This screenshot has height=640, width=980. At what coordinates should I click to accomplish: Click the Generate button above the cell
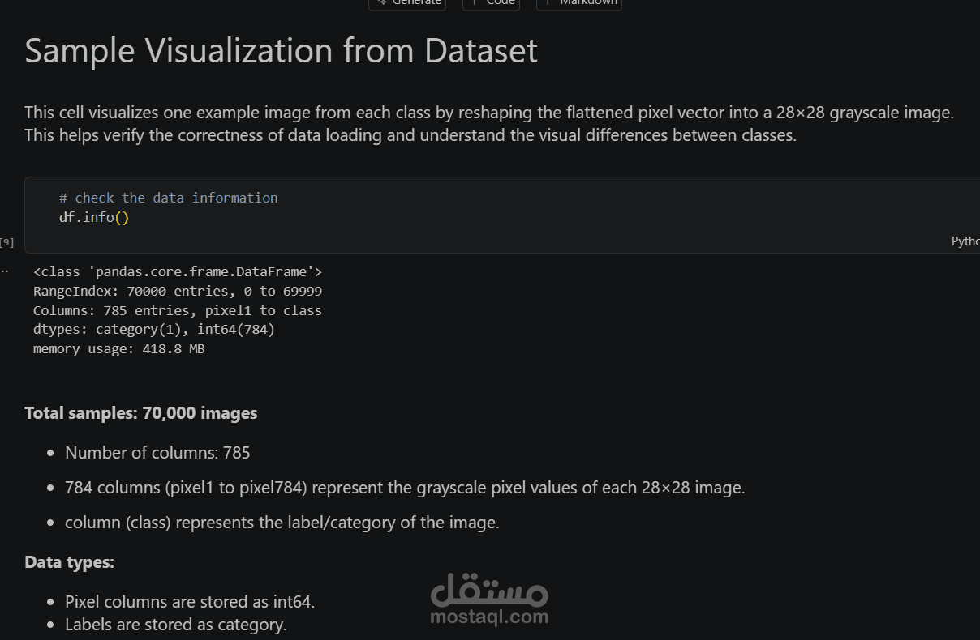point(407,2)
